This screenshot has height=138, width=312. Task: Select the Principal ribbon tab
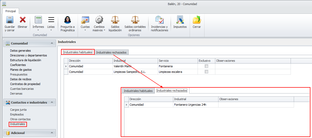click(x=11, y=11)
